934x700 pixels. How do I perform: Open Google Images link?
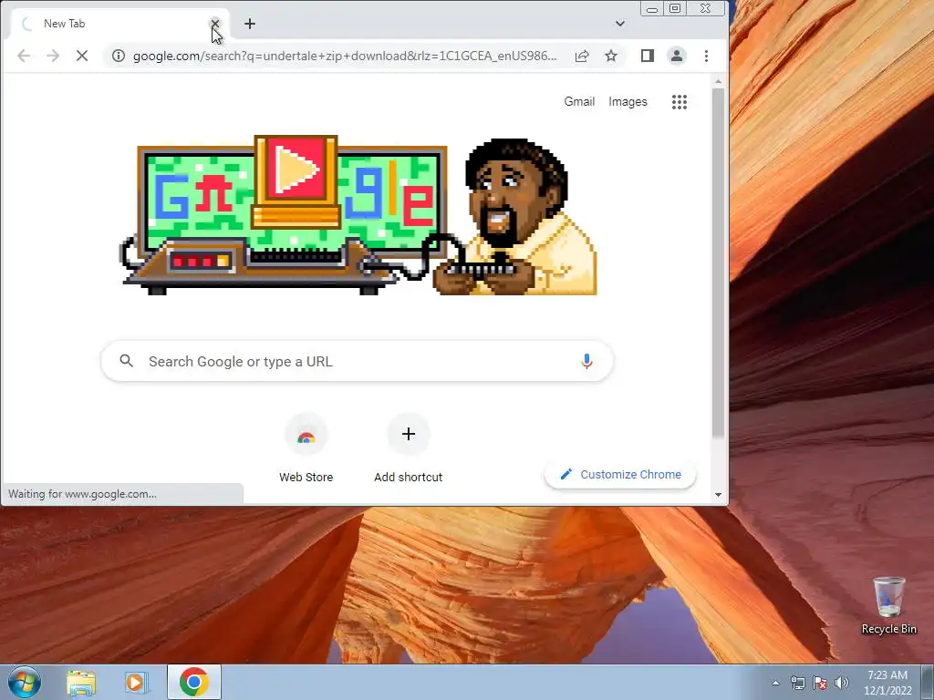coord(628,102)
